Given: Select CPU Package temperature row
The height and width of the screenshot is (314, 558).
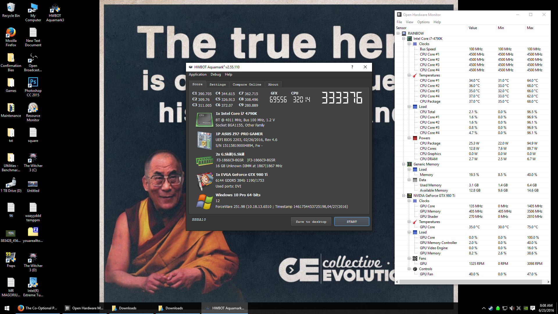Looking at the screenshot, I should (x=473, y=101).
